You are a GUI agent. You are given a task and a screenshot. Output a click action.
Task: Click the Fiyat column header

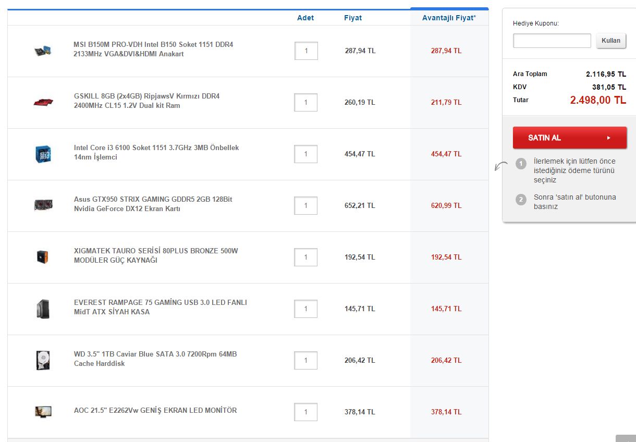353,18
